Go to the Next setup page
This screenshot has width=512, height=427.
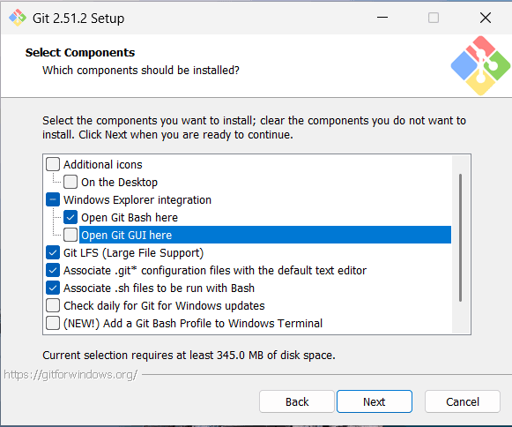pos(375,401)
